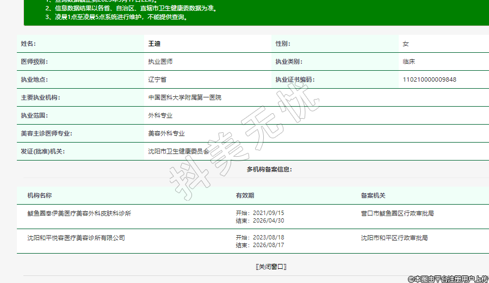This screenshot has width=489, height=283.
Task: Select the doctor name 王迪
Action: [154, 44]
